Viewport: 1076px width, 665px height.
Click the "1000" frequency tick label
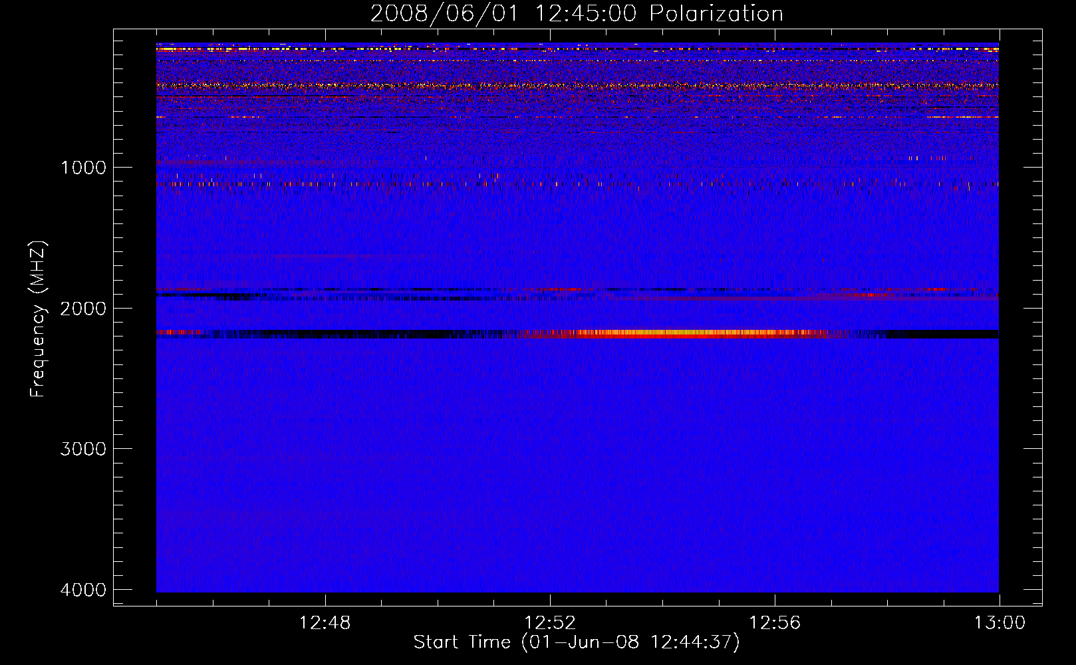(x=83, y=167)
